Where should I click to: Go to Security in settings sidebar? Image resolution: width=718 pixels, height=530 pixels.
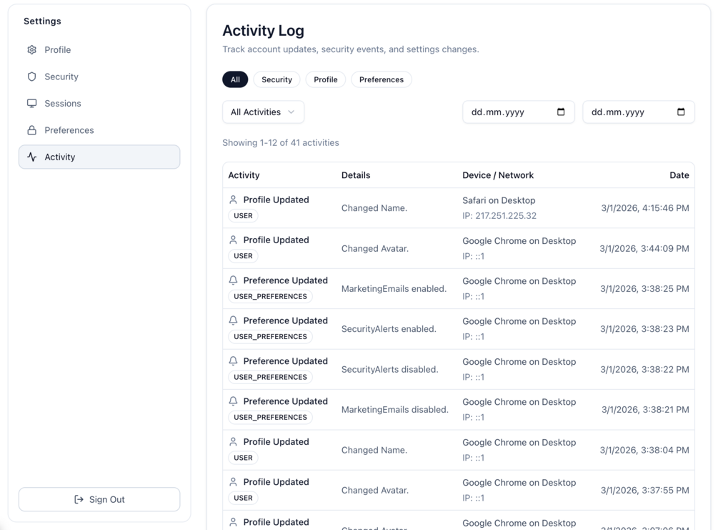tap(99, 77)
